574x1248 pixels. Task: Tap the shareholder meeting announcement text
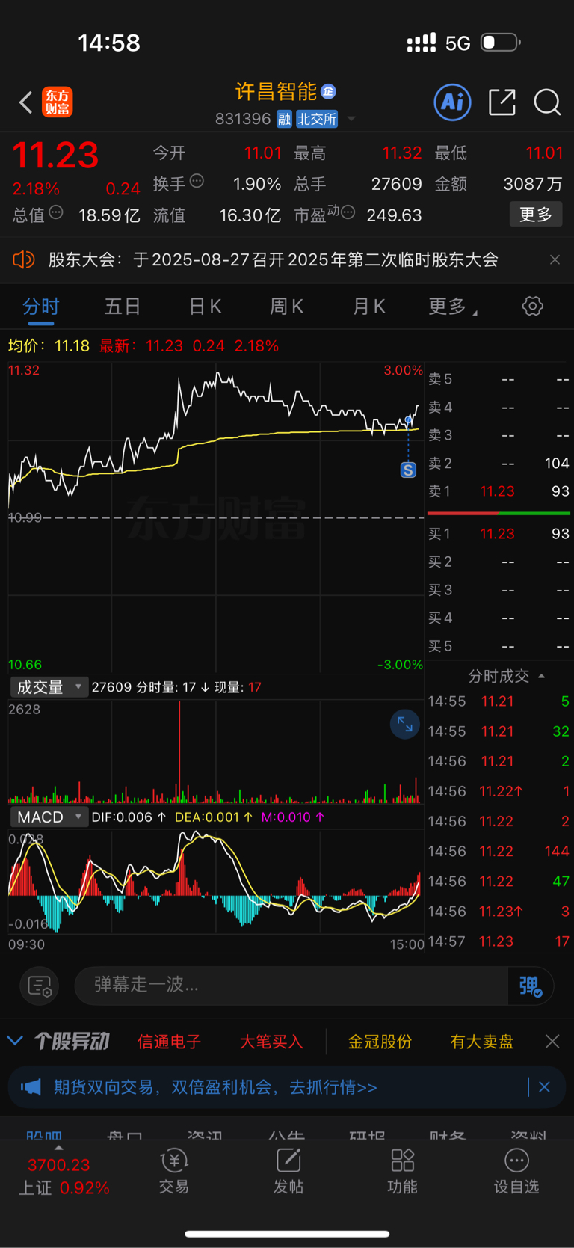click(274, 259)
